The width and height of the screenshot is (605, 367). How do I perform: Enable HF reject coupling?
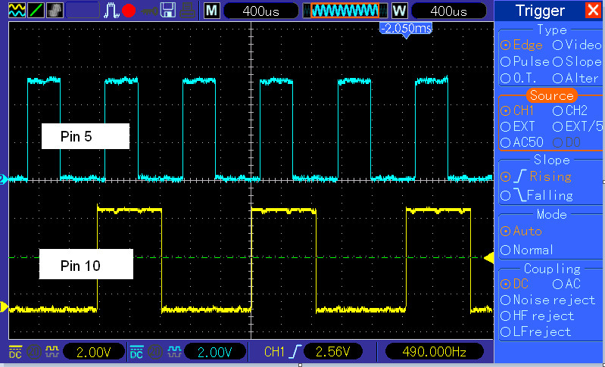pyautogui.click(x=538, y=316)
